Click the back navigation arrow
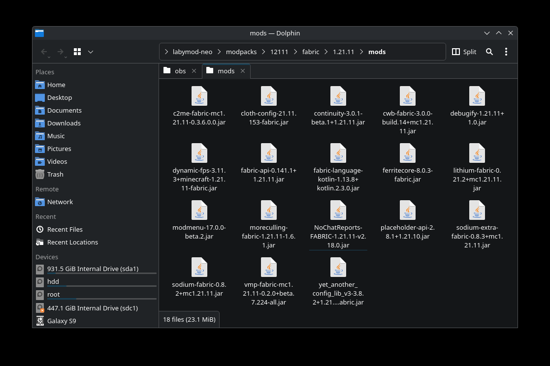 tap(44, 52)
